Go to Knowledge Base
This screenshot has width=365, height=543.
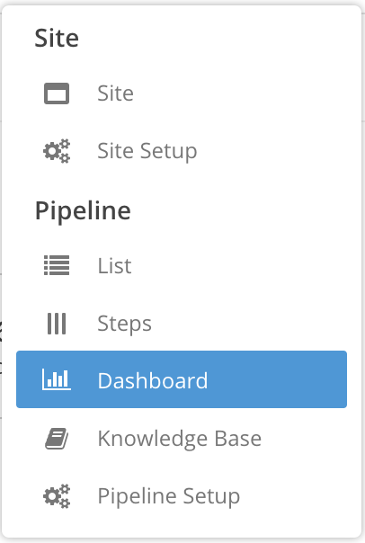(x=180, y=439)
